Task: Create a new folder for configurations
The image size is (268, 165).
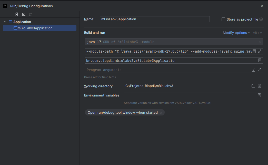Action: (x=23, y=14)
